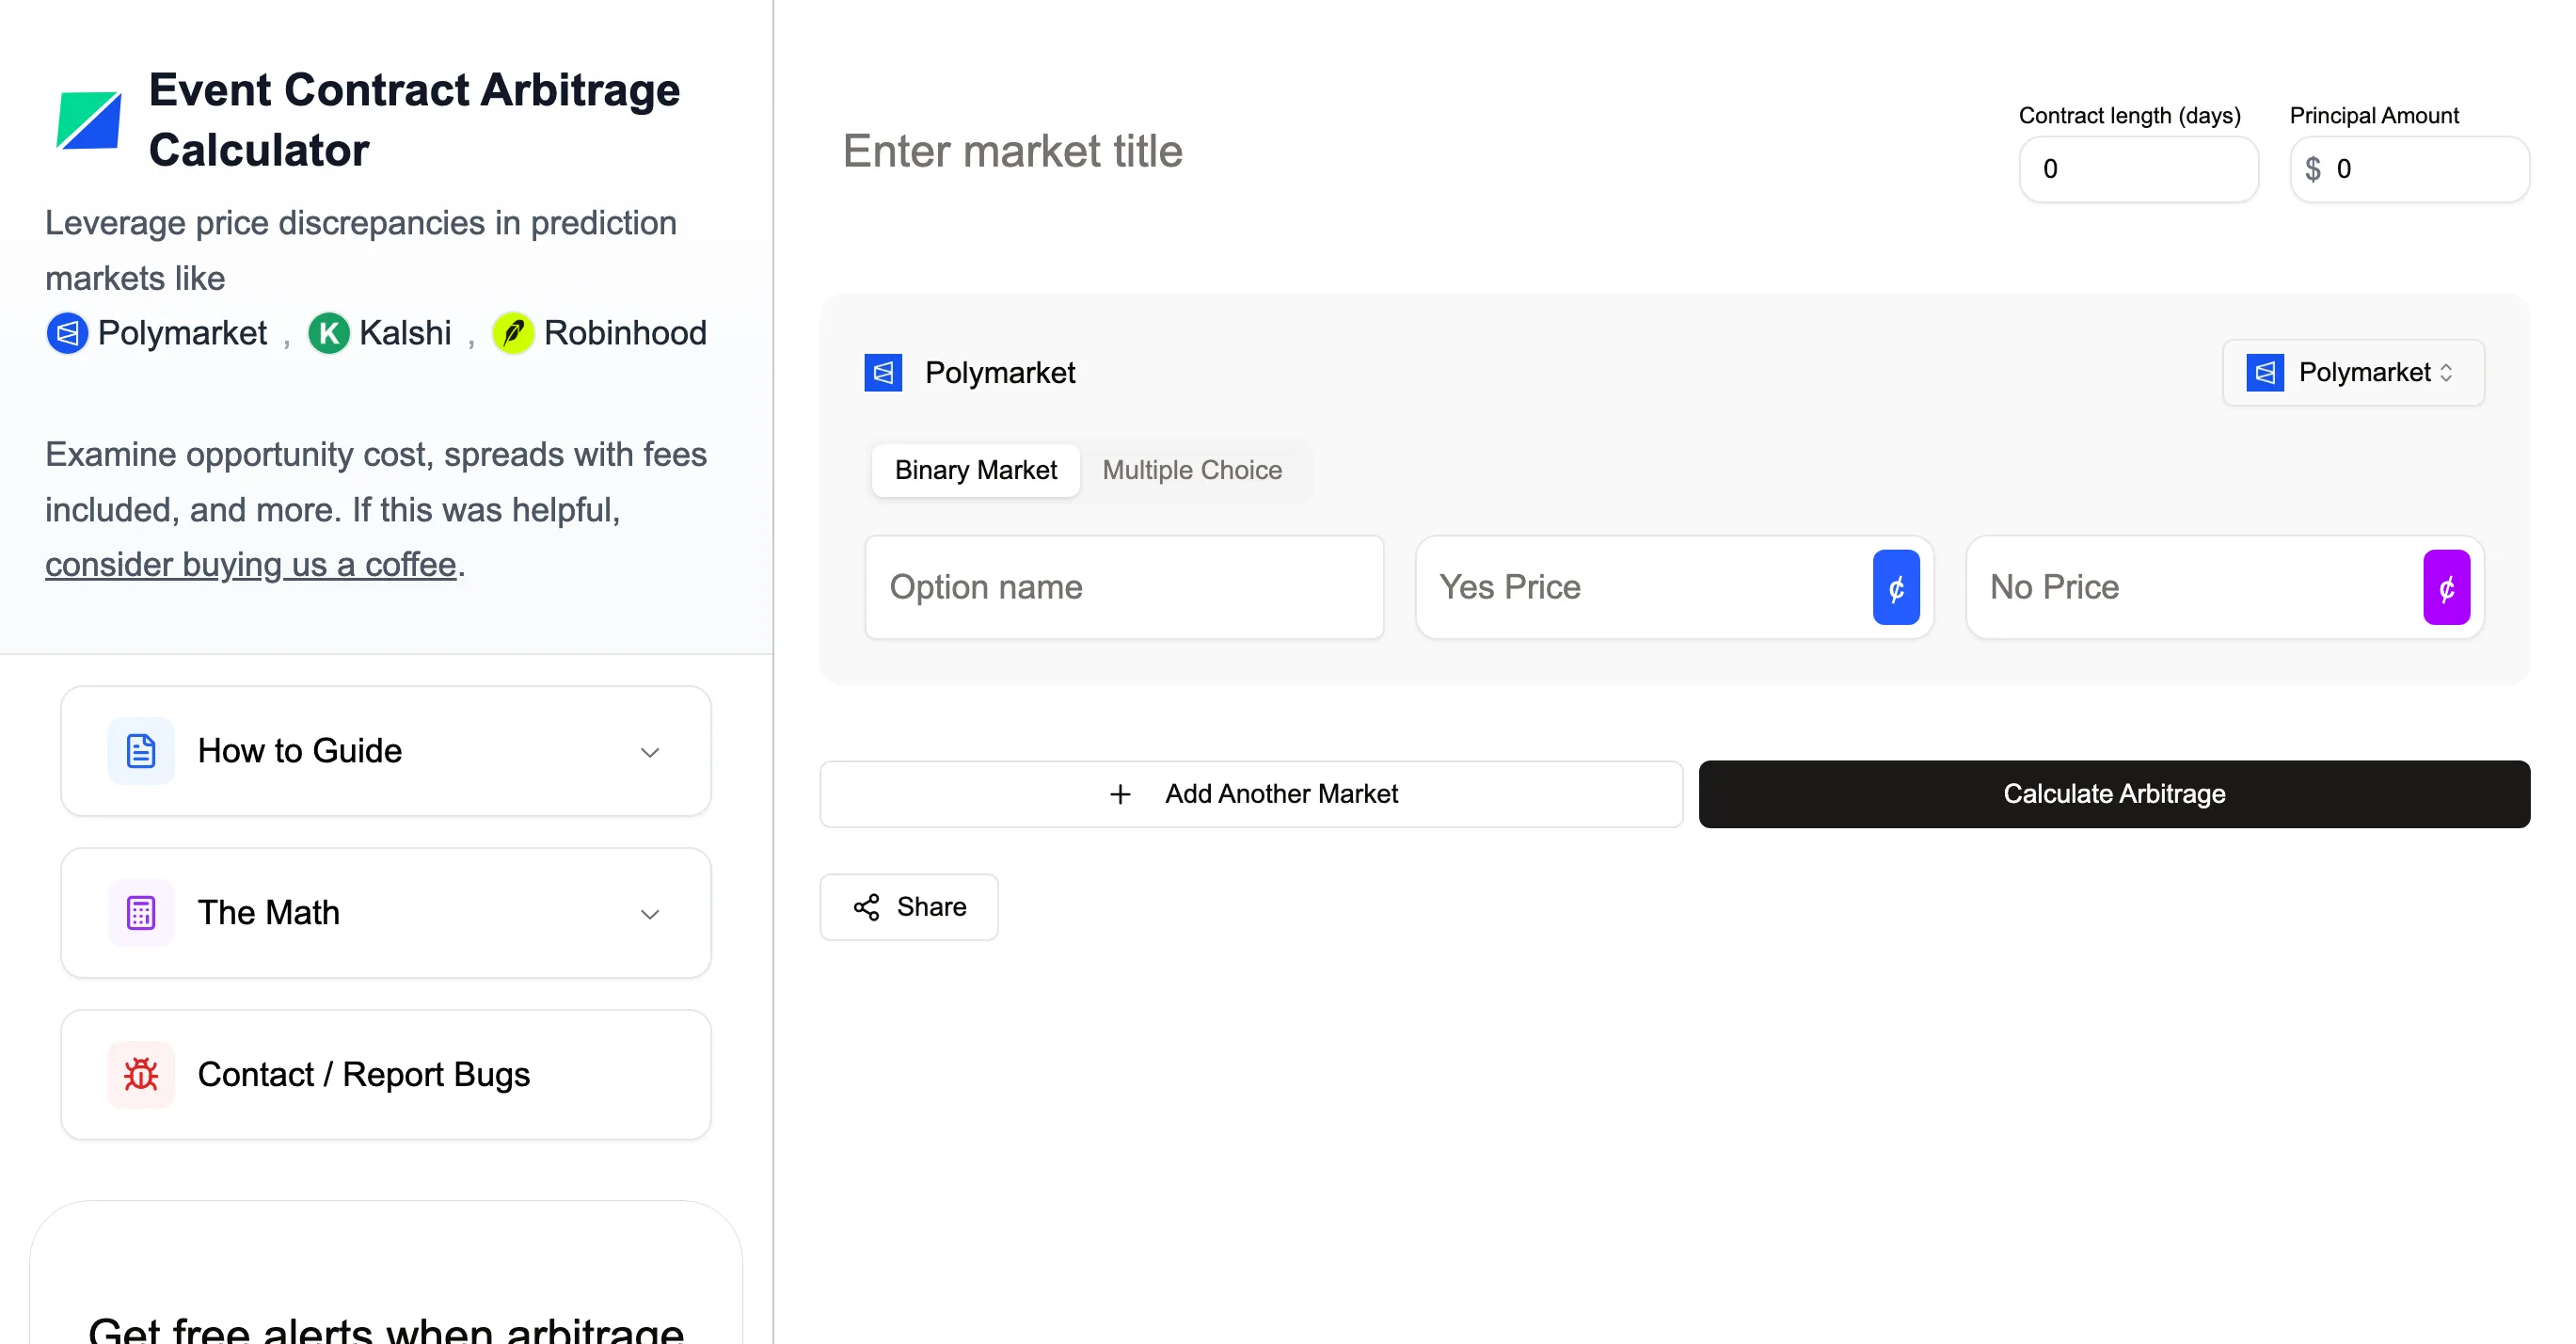Open Contact / Report Bugs
2576x1344 pixels.
pyautogui.click(x=386, y=1075)
